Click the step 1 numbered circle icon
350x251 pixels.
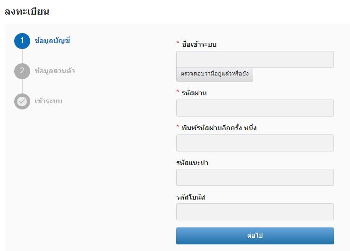(x=22, y=41)
